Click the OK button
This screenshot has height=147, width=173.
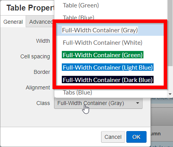point(136,137)
